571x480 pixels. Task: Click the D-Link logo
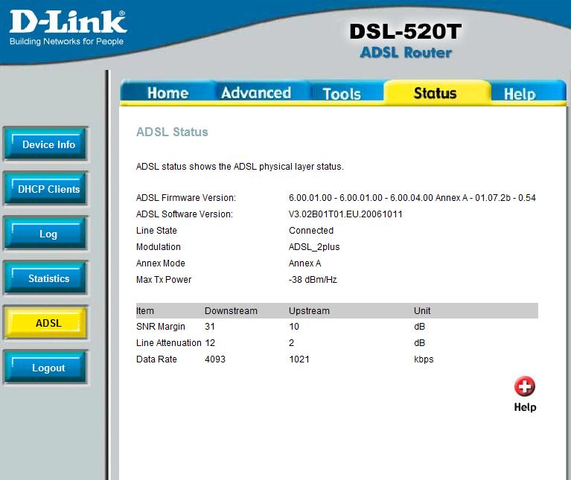point(68,22)
